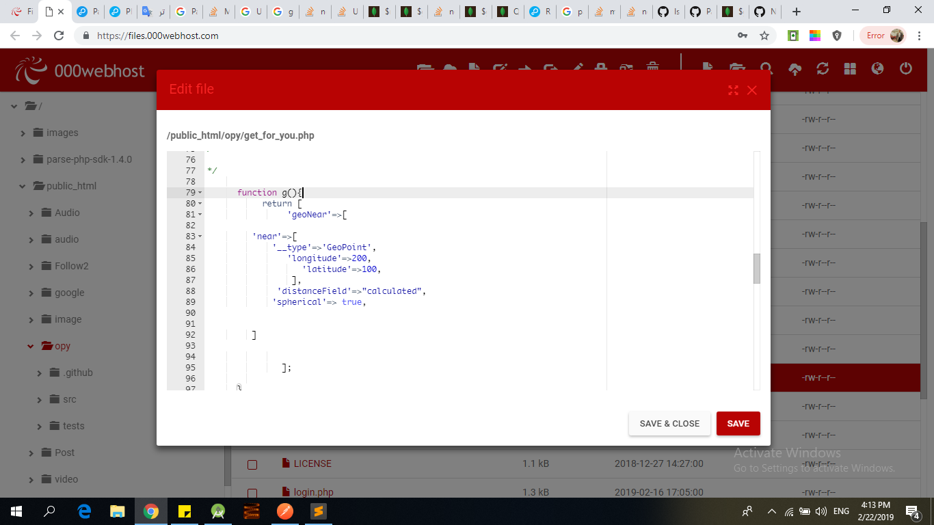Click the code editor vertical scrollbar thumb

click(x=757, y=269)
